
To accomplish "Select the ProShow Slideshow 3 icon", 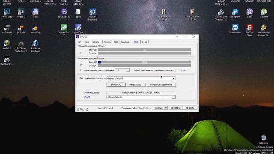I will (x=21, y=46).
